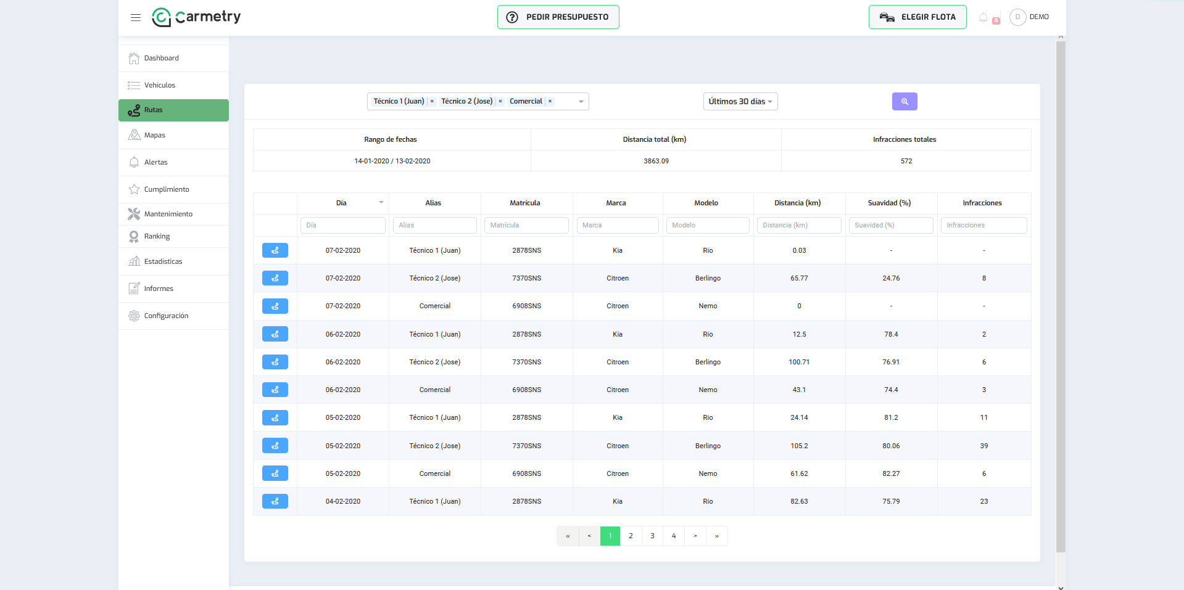Click the 3863.09 total distance value
Screen dimensions: 1184x590
[656, 161]
